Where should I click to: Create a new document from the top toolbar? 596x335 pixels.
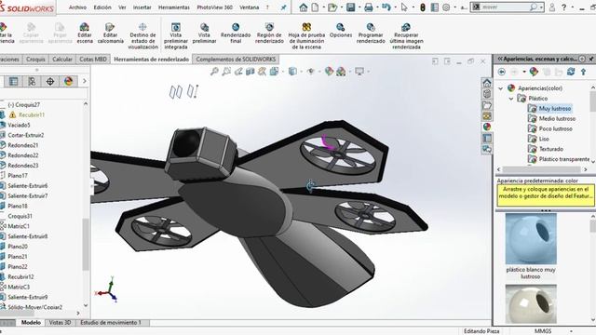(x=315, y=7)
